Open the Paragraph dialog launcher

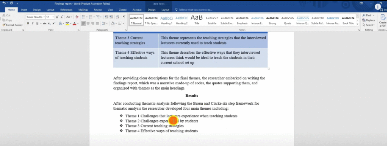point(126,30)
